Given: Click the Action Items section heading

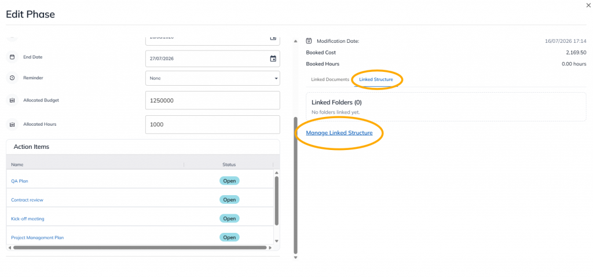Looking at the screenshot, I should point(31,147).
